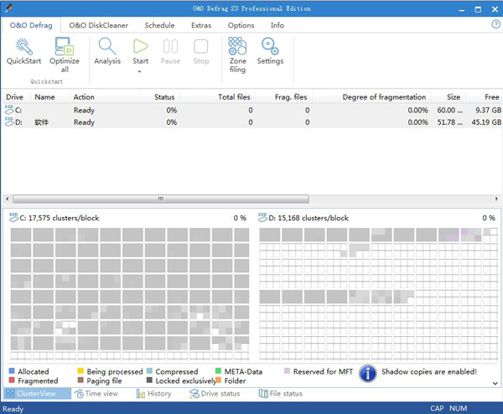
Task: Click the drive list scrollbar right arrow
Action: pyautogui.click(x=496, y=199)
